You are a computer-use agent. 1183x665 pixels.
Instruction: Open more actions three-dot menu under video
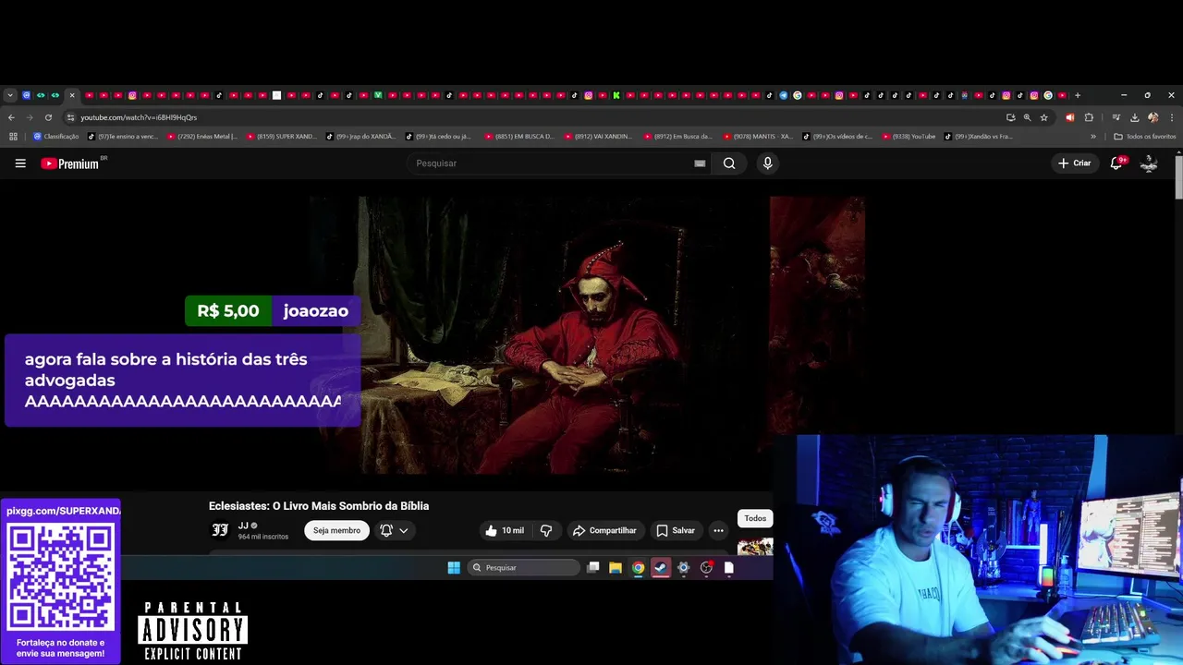pyautogui.click(x=718, y=530)
